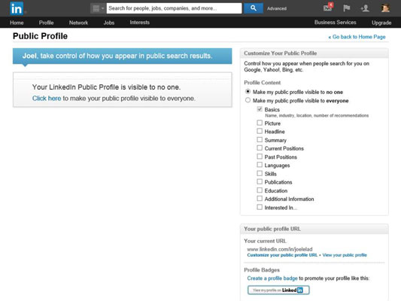Screen dimensions: 401x301
Task: Enable the Education checkbox
Action: pos(260,190)
